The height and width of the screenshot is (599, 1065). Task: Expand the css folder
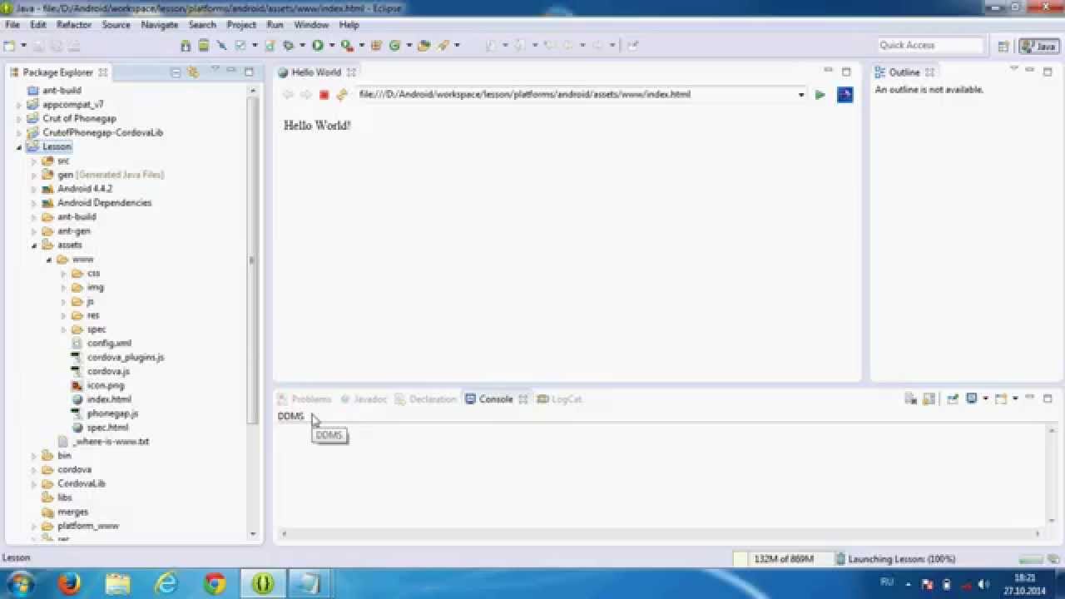[x=64, y=274]
